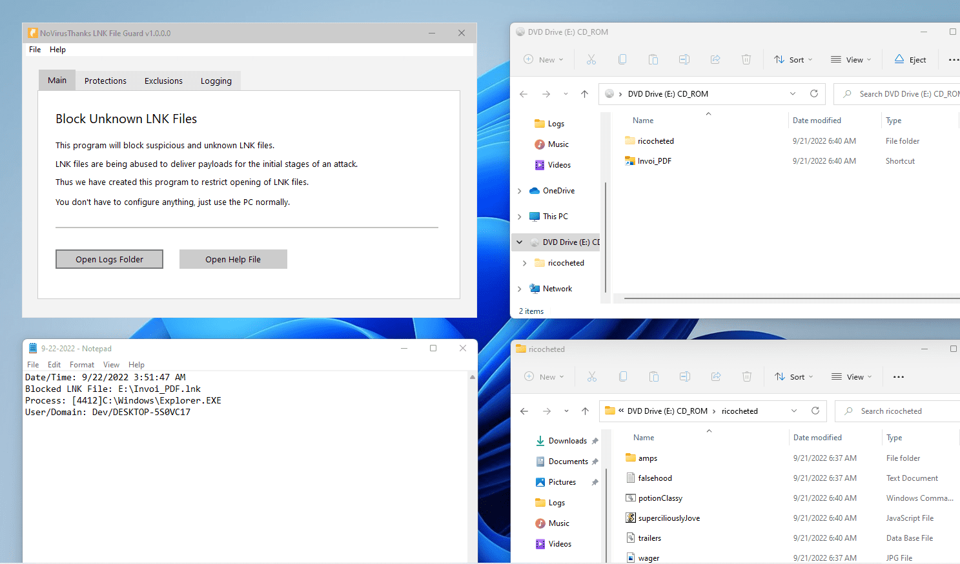Image resolution: width=960 pixels, height=564 pixels.
Task: Click the Share icon in ricocheted toolbar
Action: tap(715, 376)
